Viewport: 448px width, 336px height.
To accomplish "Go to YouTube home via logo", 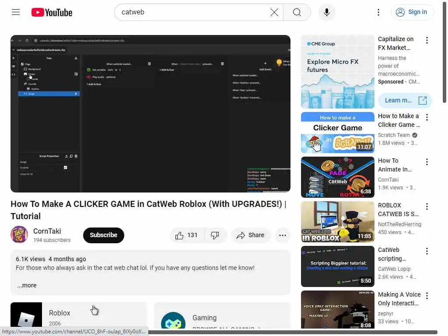I will pyautogui.click(x=52, y=12).
